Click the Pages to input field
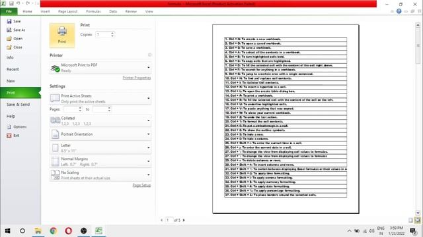The height and width of the screenshot is (237, 423). tap(100, 109)
